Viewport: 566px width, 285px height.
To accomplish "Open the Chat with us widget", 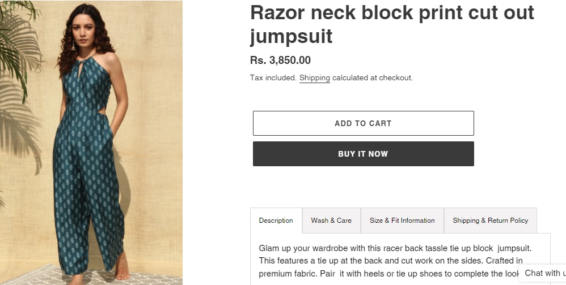I will pyautogui.click(x=544, y=273).
